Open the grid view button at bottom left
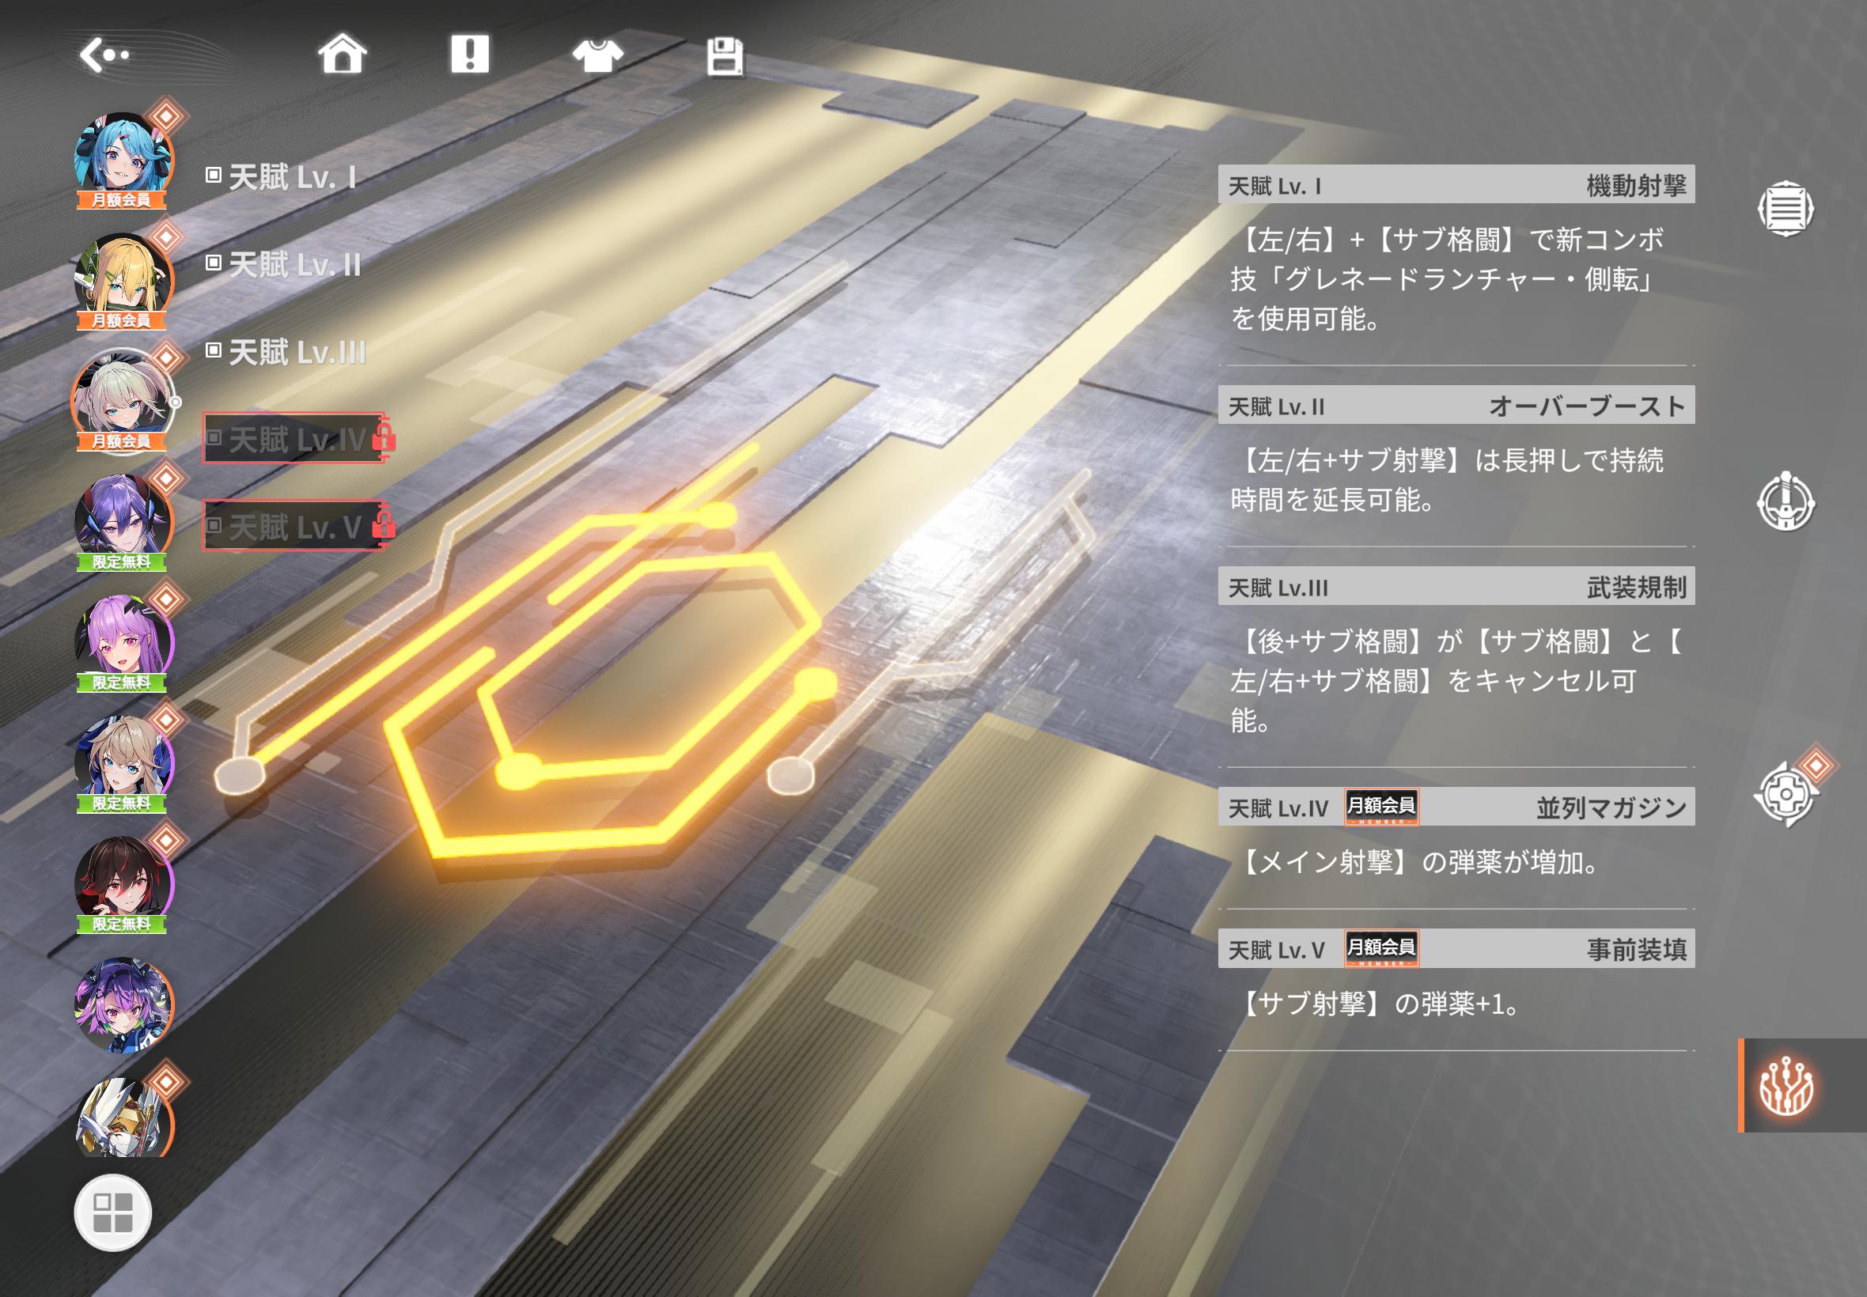Image resolution: width=1867 pixels, height=1297 pixels. click(113, 1212)
